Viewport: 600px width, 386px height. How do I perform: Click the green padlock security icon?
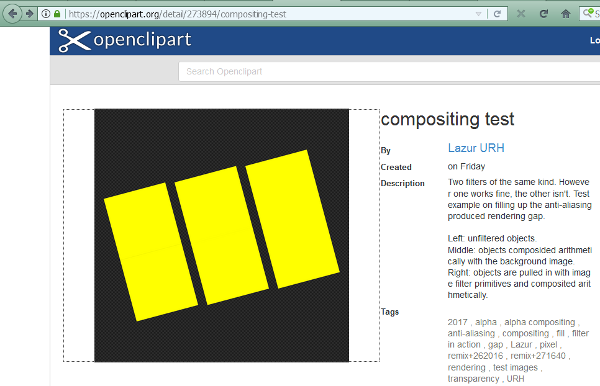57,14
